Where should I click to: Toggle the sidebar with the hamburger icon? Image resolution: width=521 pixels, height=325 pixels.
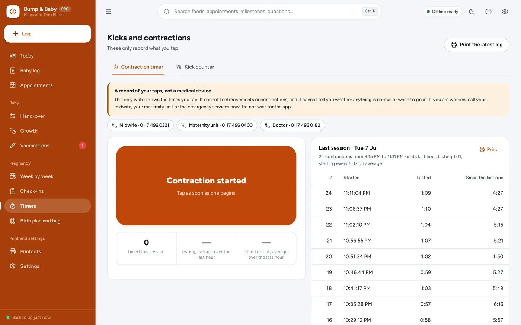point(109,12)
